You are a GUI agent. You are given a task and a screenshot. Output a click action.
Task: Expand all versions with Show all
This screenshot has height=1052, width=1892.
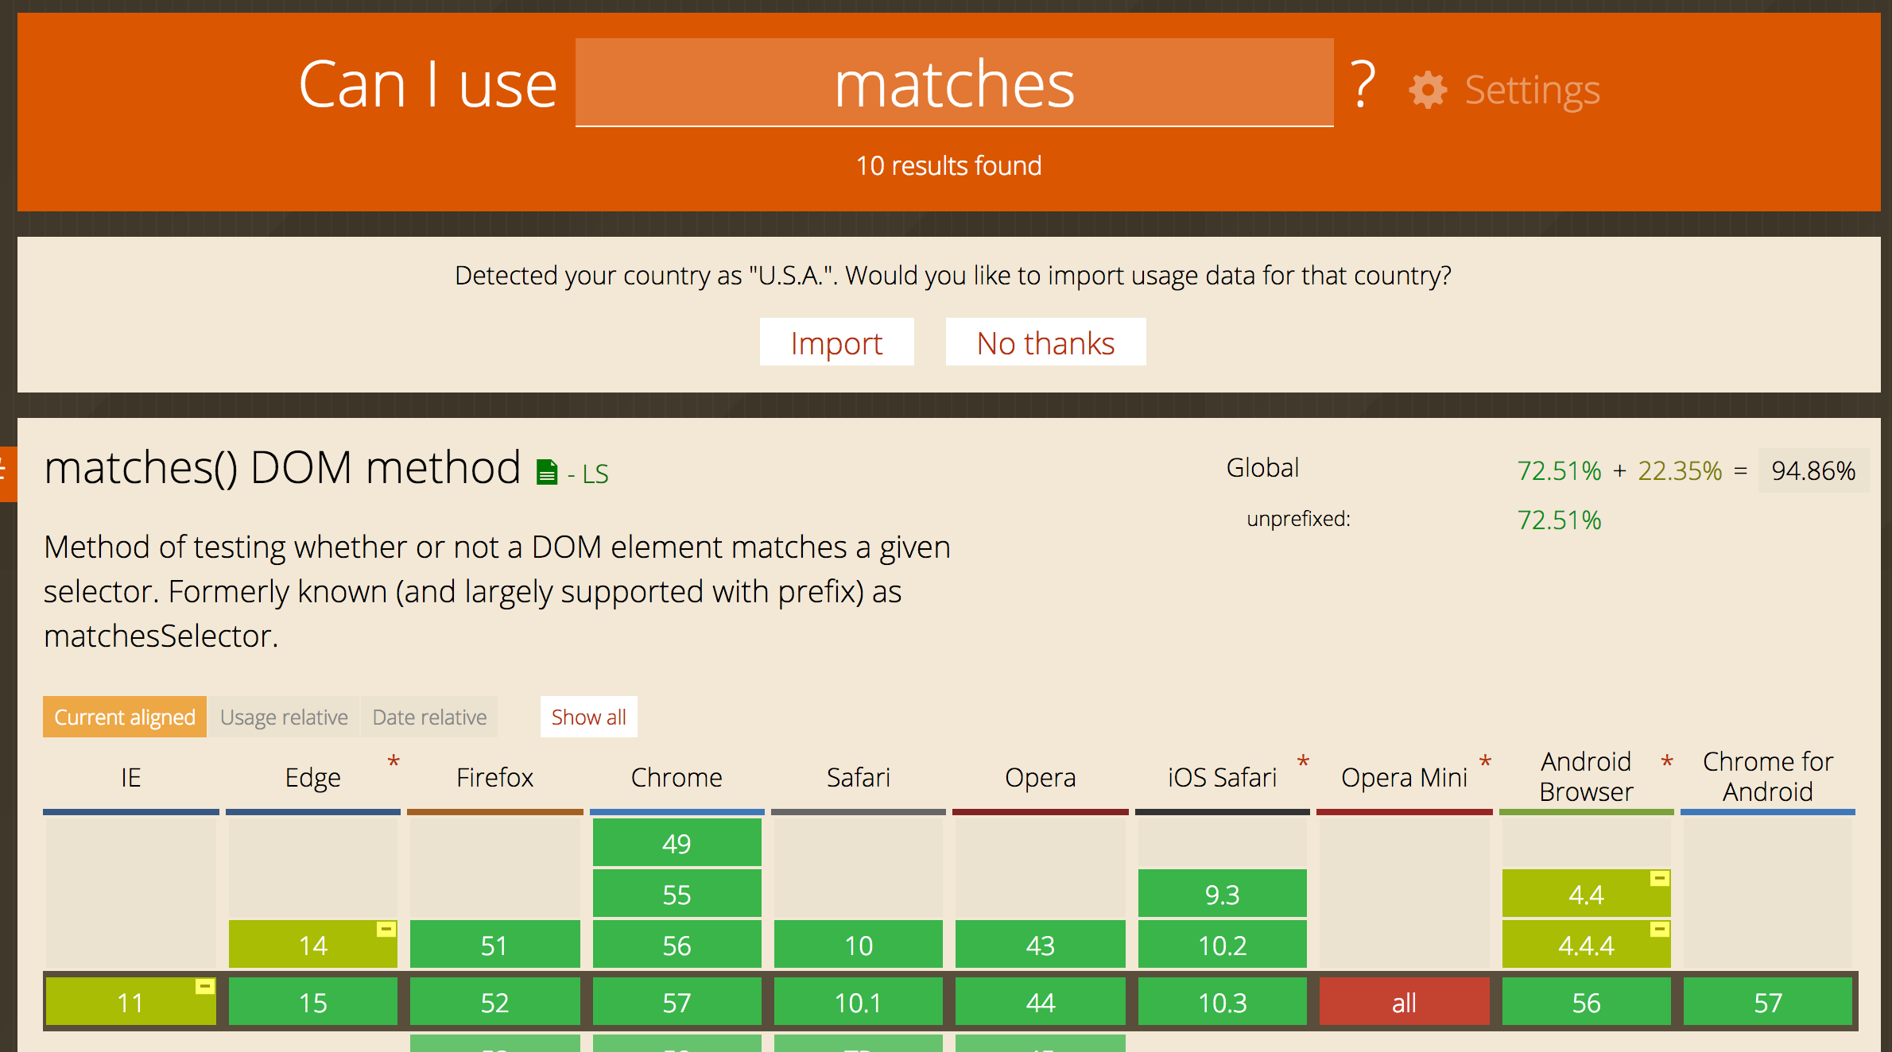coord(588,717)
